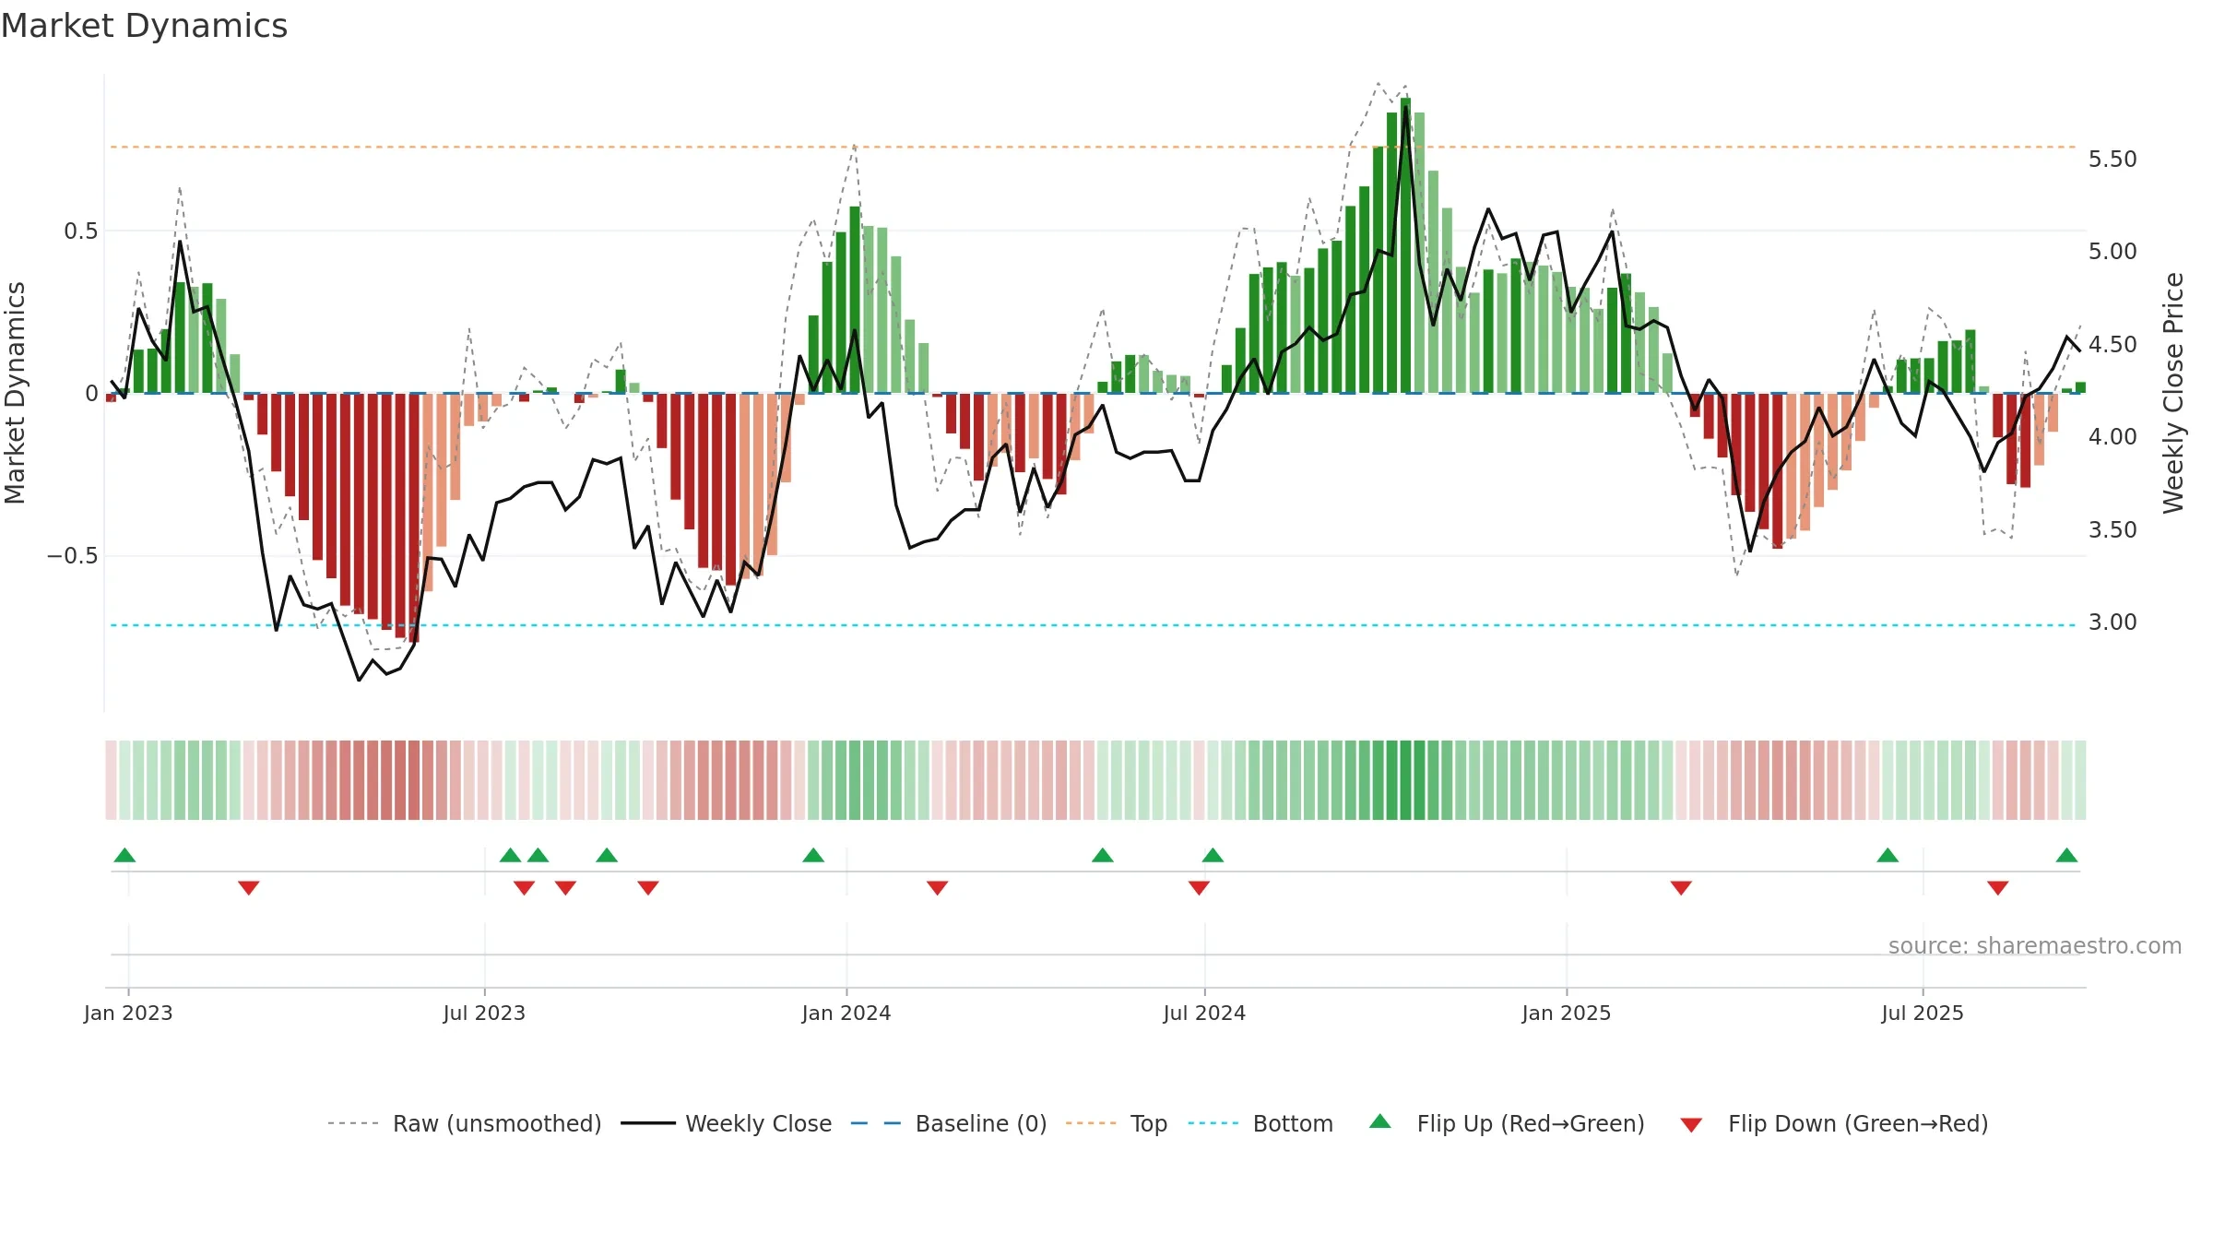Select the flip-down marker just before Jul 2024

pos(1199,888)
